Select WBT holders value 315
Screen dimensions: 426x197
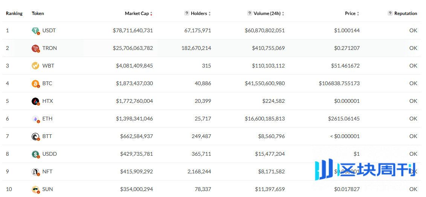click(x=206, y=66)
